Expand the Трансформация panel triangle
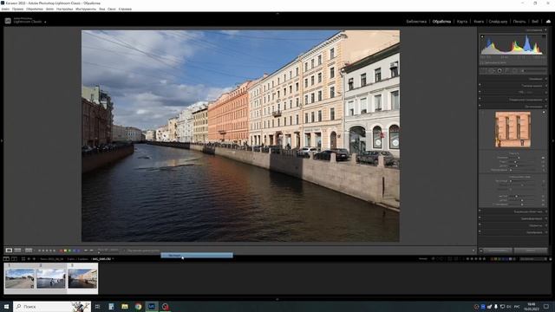 click(545, 218)
